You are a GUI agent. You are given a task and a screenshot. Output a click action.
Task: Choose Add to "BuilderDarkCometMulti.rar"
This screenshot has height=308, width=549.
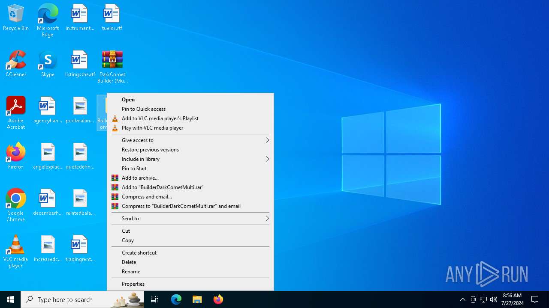coord(190,187)
